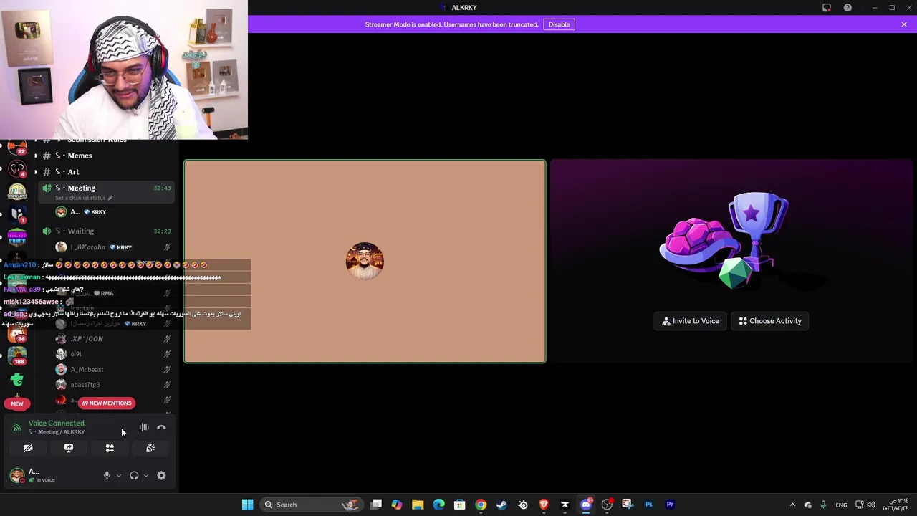Click the NEW server indicator pill

click(x=17, y=403)
